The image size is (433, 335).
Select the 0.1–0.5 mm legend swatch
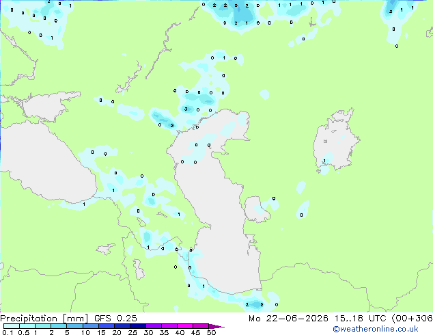pos(12,326)
